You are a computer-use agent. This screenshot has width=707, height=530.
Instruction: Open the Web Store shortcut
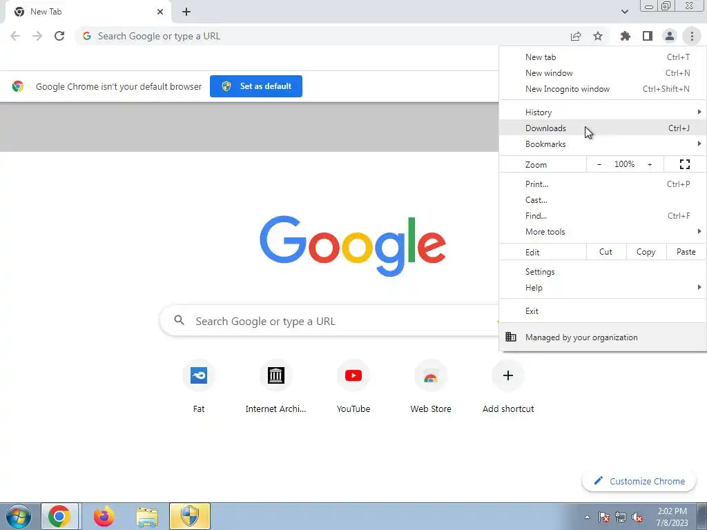point(431,375)
